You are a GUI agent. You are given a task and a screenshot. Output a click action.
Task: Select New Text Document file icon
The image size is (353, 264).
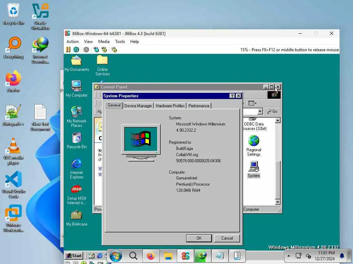click(x=40, y=118)
